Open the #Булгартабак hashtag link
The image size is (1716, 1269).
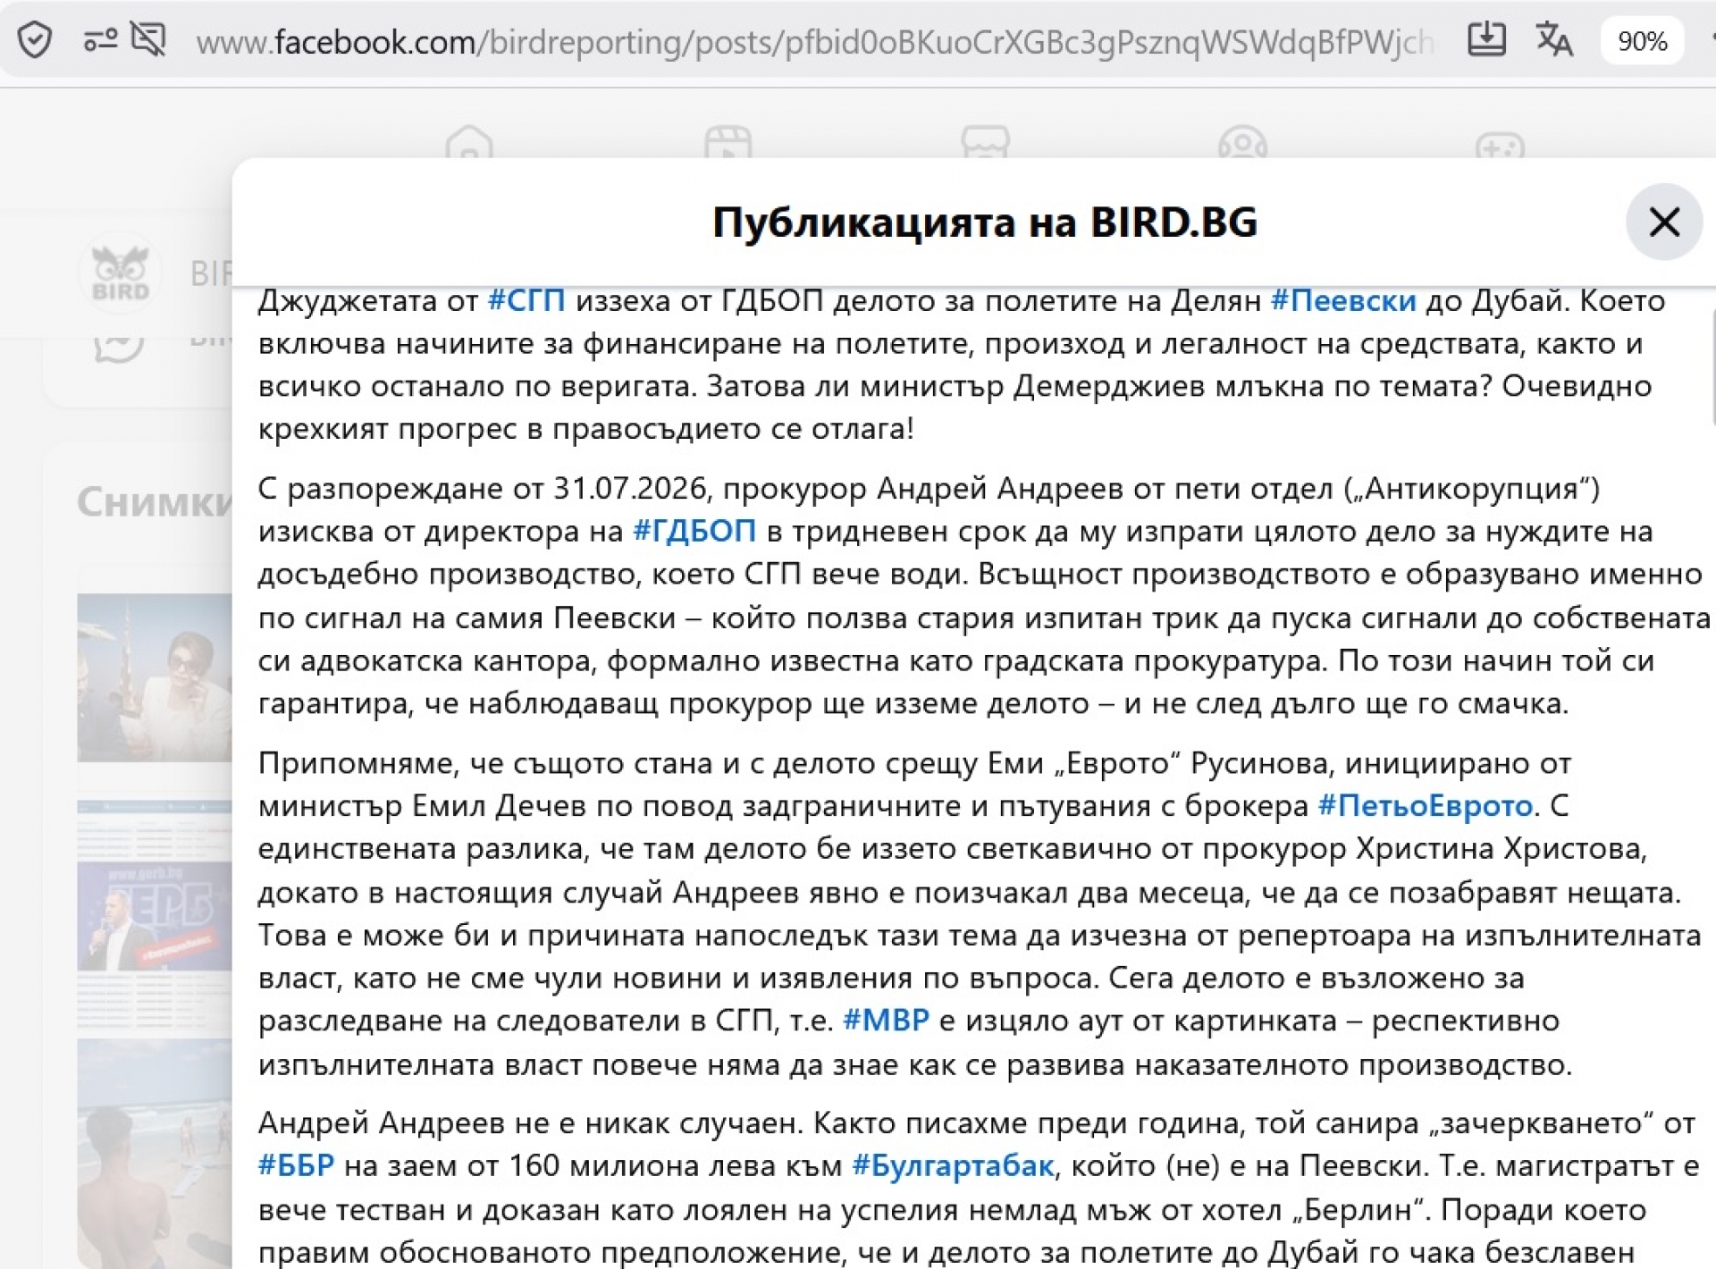(954, 1166)
